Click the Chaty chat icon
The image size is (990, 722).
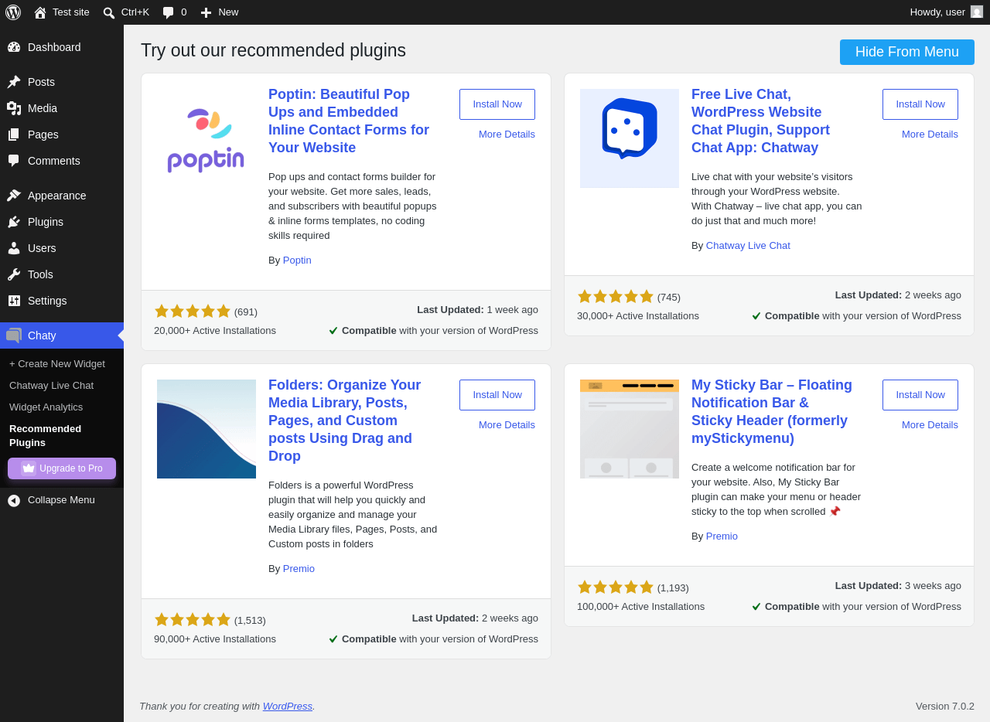coord(14,335)
